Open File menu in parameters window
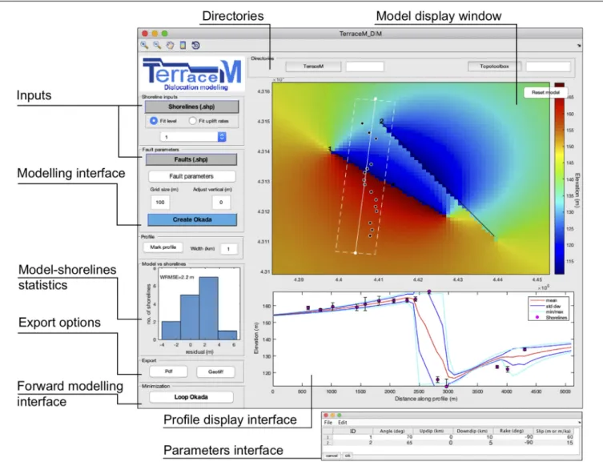This screenshot has height=462, width=603. click(x=328, y=423)
